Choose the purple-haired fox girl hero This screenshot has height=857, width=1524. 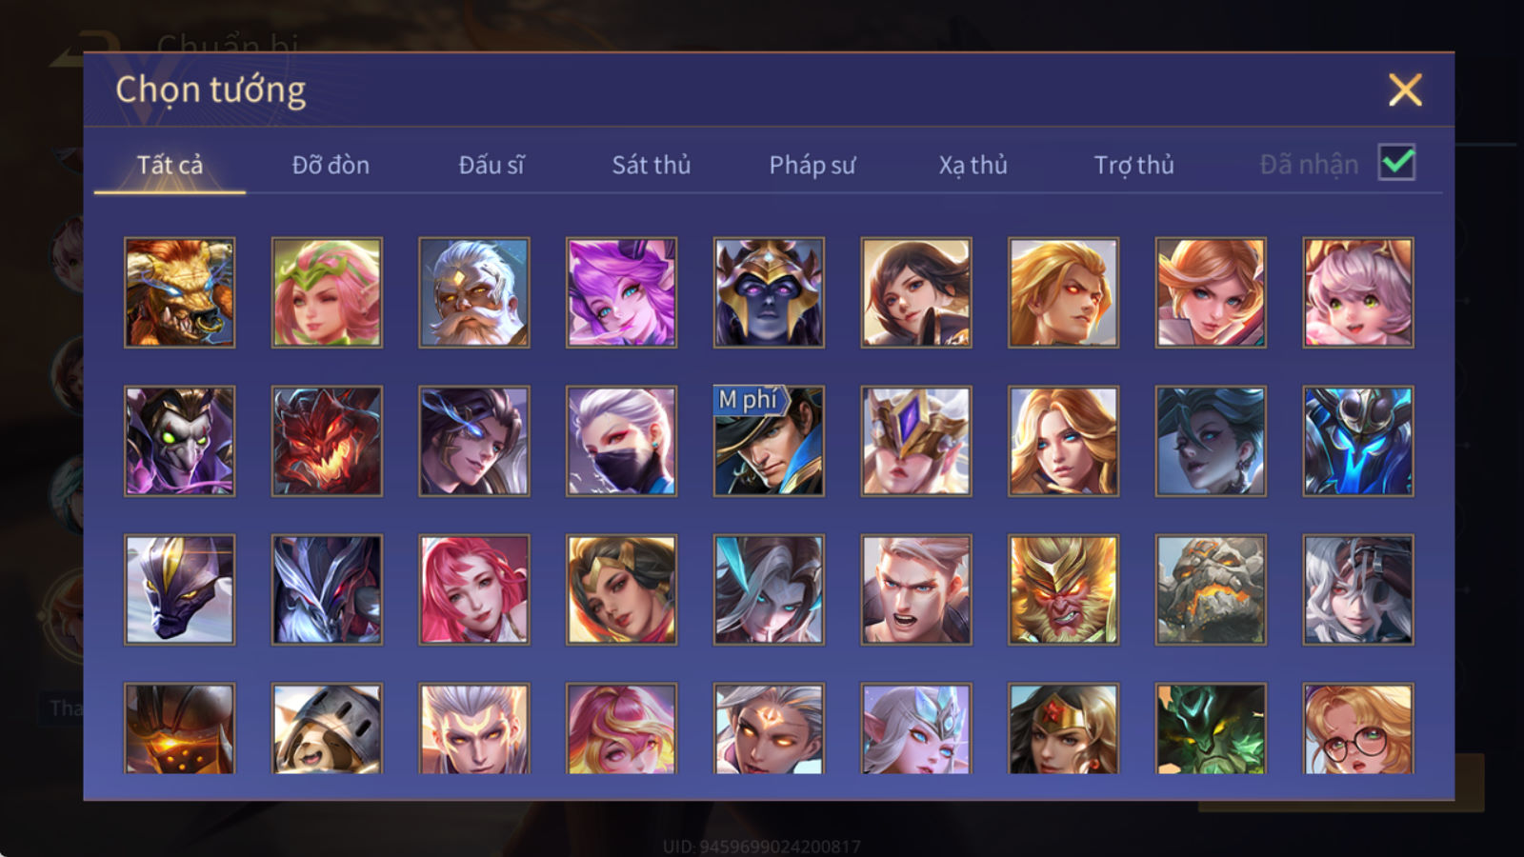(x=621, y=292)
